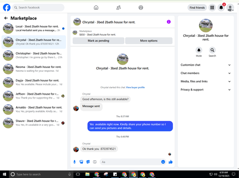Open Christopher conversation in list
The width and height of the screenshot is (239, 178).
tap(33, 56)
